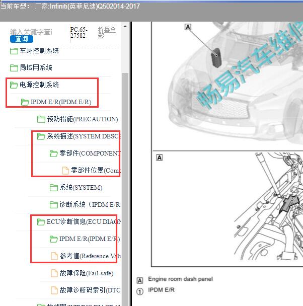Screen dimensions: 303x306
Task: Click the circled 1 legend marker
Action: point(140,292)
